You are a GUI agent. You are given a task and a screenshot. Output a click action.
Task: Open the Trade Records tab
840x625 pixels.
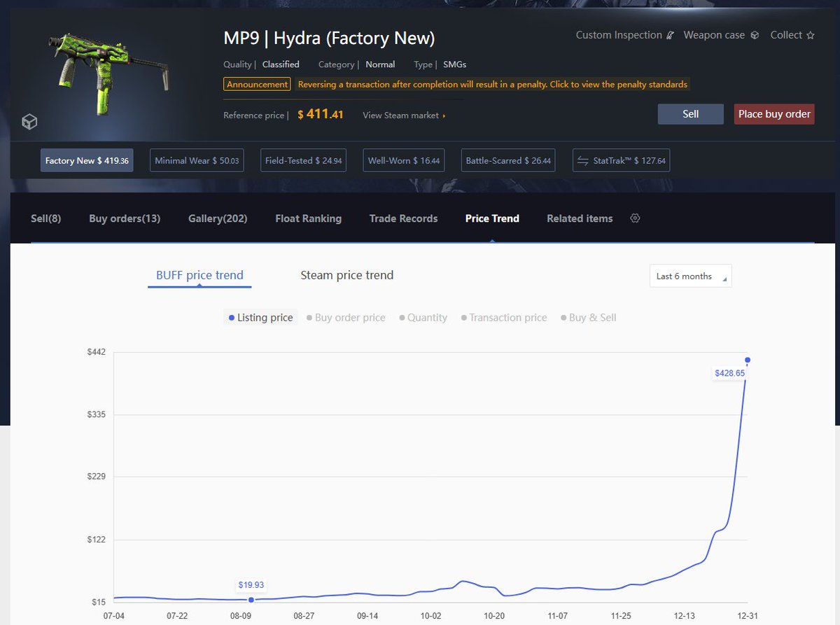coord(404,218)
